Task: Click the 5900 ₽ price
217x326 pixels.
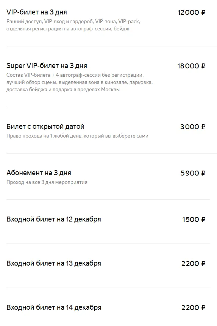Action: (193, 173)
